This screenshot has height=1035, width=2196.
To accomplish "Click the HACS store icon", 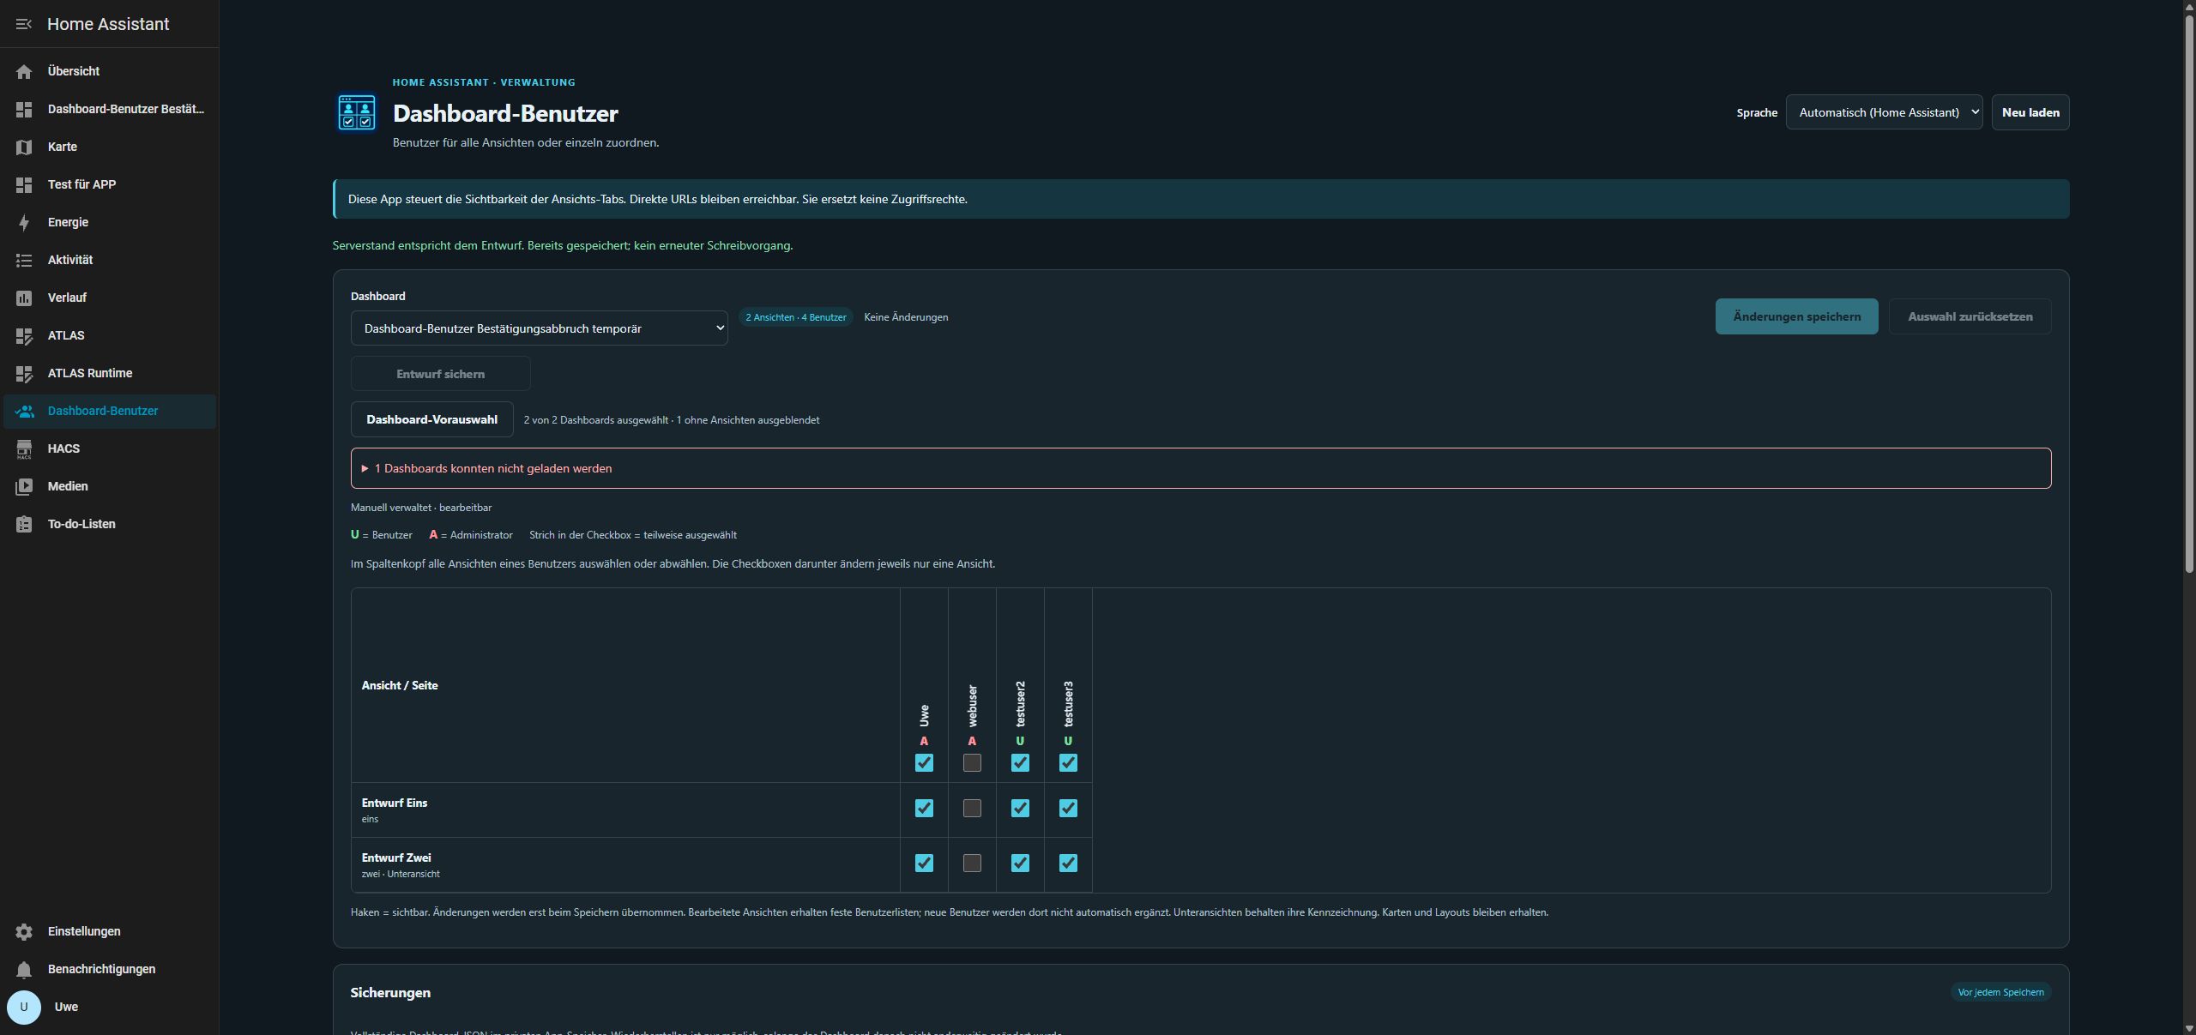I will click(24, 448).
